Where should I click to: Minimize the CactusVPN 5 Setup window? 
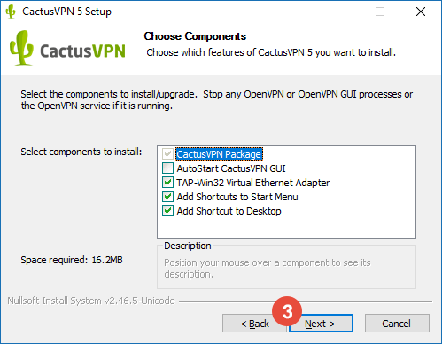click(x=340, y=12)
